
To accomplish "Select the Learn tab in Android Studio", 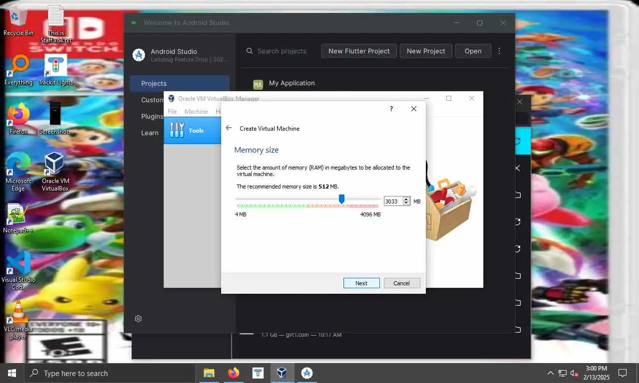I will tap(150, 133).
